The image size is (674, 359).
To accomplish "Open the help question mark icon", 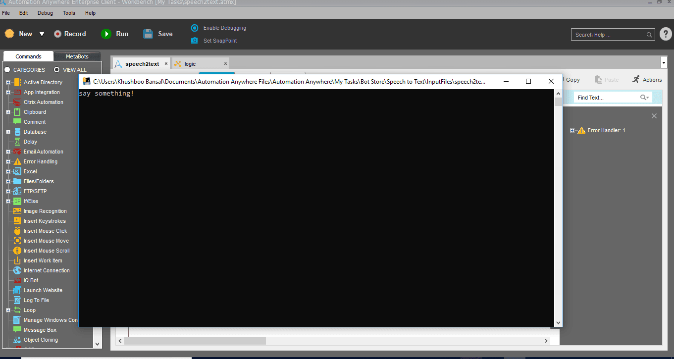I will pyautogui.click(x=665, y=34).
